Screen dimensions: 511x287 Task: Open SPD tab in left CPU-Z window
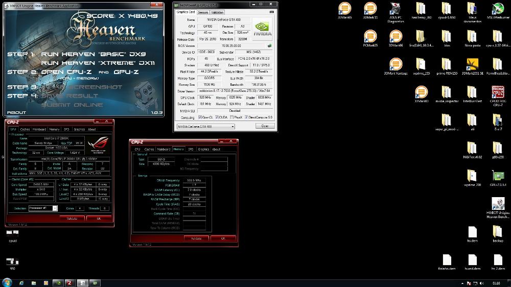66,129
